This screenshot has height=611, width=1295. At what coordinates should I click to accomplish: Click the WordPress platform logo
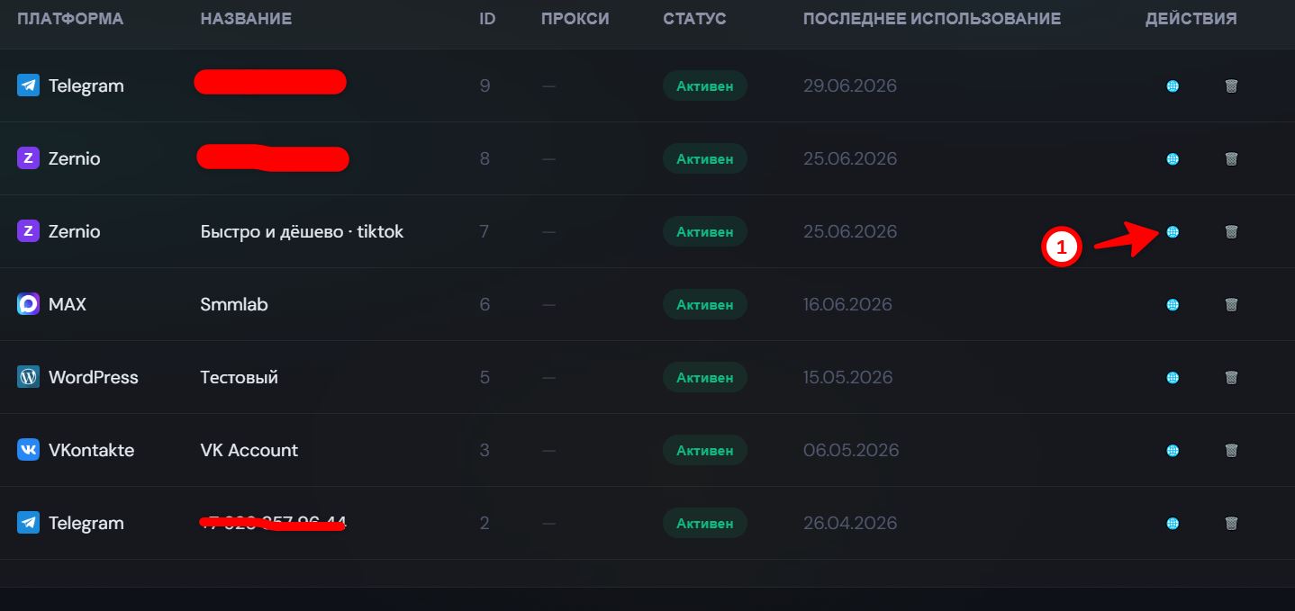(28, 377)
